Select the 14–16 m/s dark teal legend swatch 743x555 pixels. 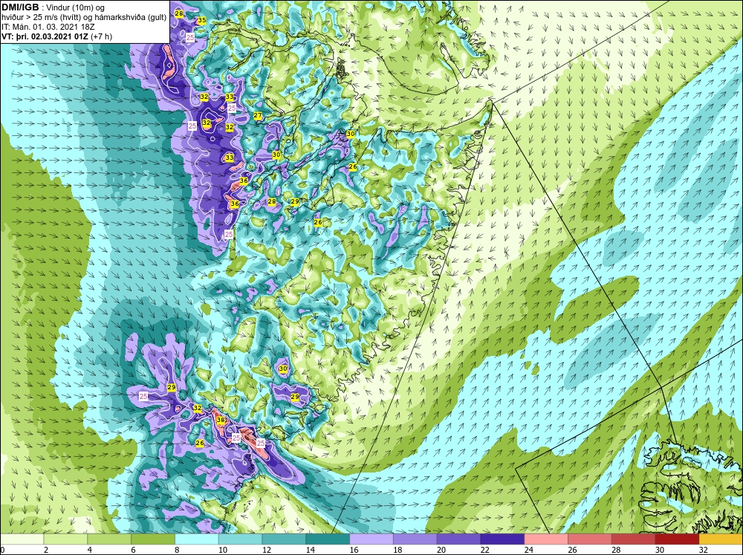(x=328, y=539)
